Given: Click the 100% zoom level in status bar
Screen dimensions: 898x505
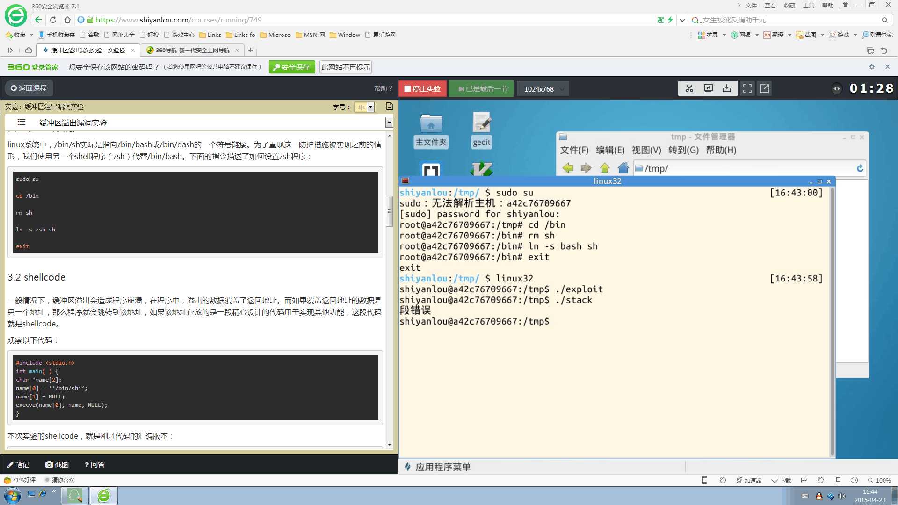Looking at the screenshot, I should [x=879, y=480].
